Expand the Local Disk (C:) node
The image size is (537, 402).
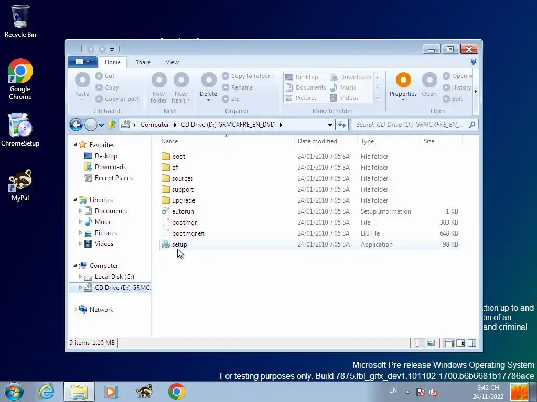80,276
